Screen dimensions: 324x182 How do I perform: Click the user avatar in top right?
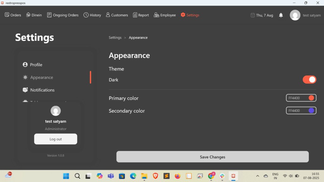point(295,15)
